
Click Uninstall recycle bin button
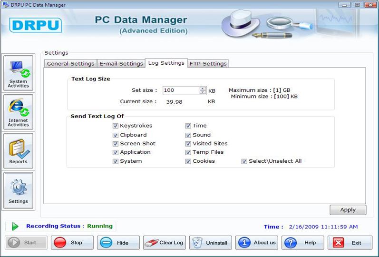coord(211,242)
